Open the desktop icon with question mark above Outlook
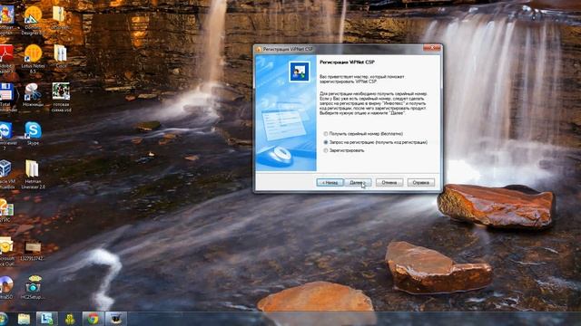The image size is (581, 326). (x=6, y=210)
